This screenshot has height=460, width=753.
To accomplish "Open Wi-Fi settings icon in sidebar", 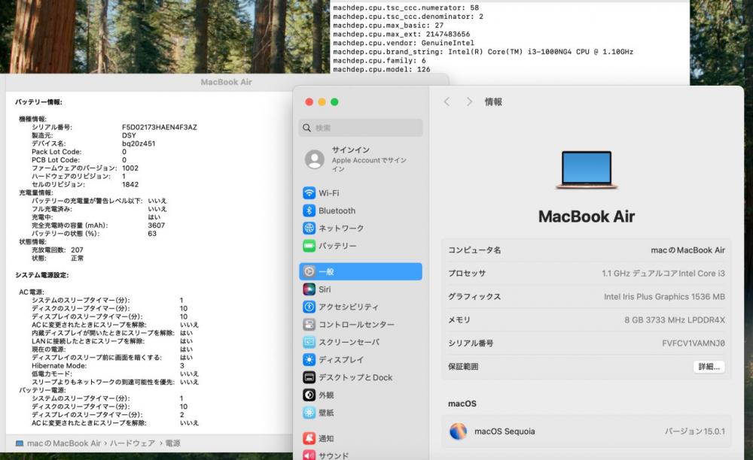I will tap(309, 193).
